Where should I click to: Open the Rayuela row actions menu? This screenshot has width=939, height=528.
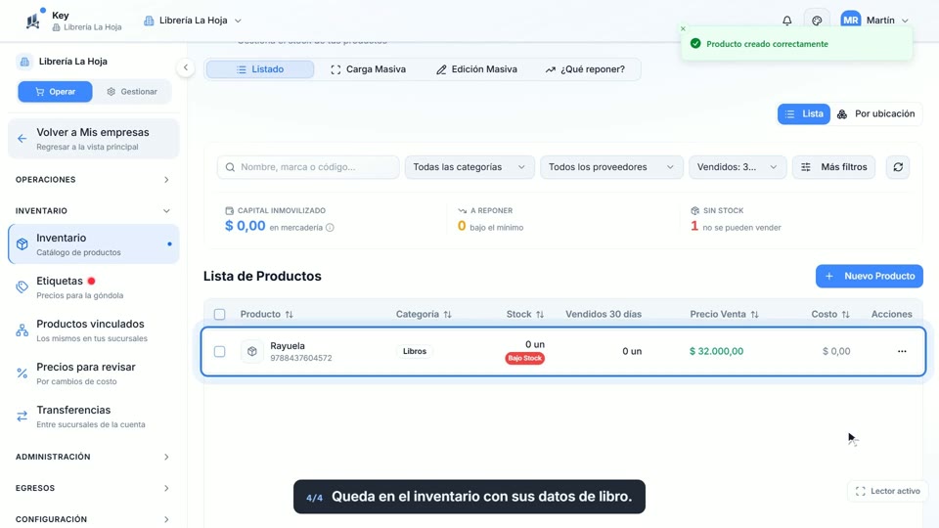click(902, 351)
